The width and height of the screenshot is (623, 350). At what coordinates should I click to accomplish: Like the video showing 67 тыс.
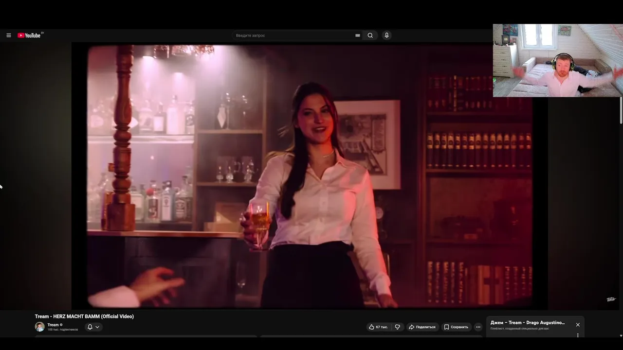(x=378, y=327)
